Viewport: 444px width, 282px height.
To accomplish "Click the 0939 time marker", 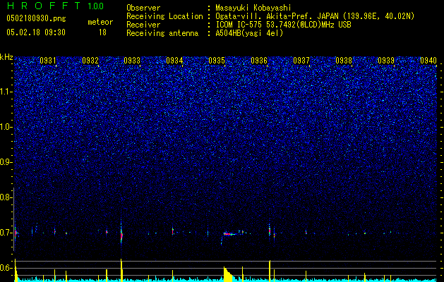I will 386,61.
